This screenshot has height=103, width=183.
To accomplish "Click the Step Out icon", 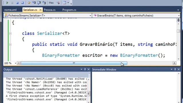I will pyautogui.click(x=44, y=3).
